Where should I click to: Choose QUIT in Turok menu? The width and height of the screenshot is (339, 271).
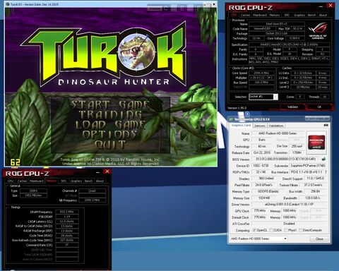click(x=109, y=145)
